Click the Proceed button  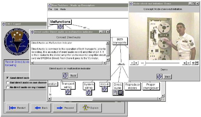65,108
